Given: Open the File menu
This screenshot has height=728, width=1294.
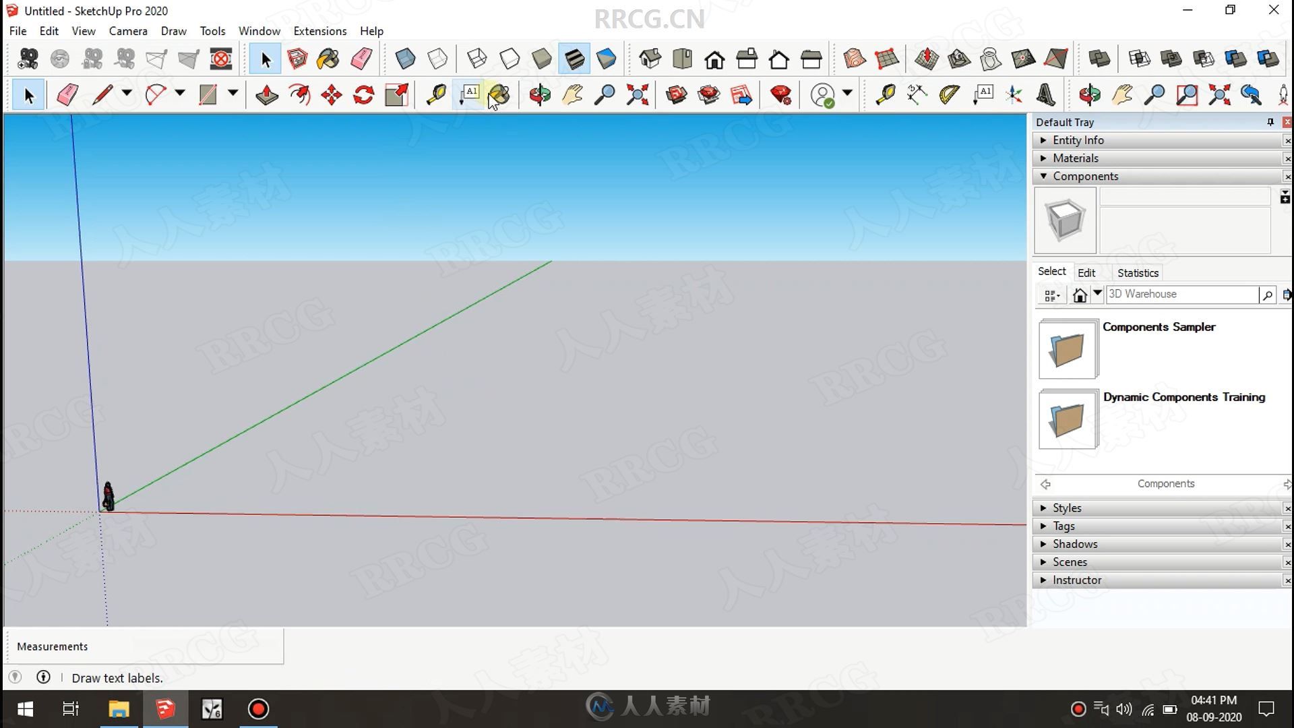Looking at the screenshot, I should 18,31.
